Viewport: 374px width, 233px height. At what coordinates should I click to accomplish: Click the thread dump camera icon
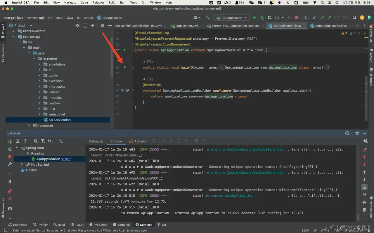coord(10,209)
